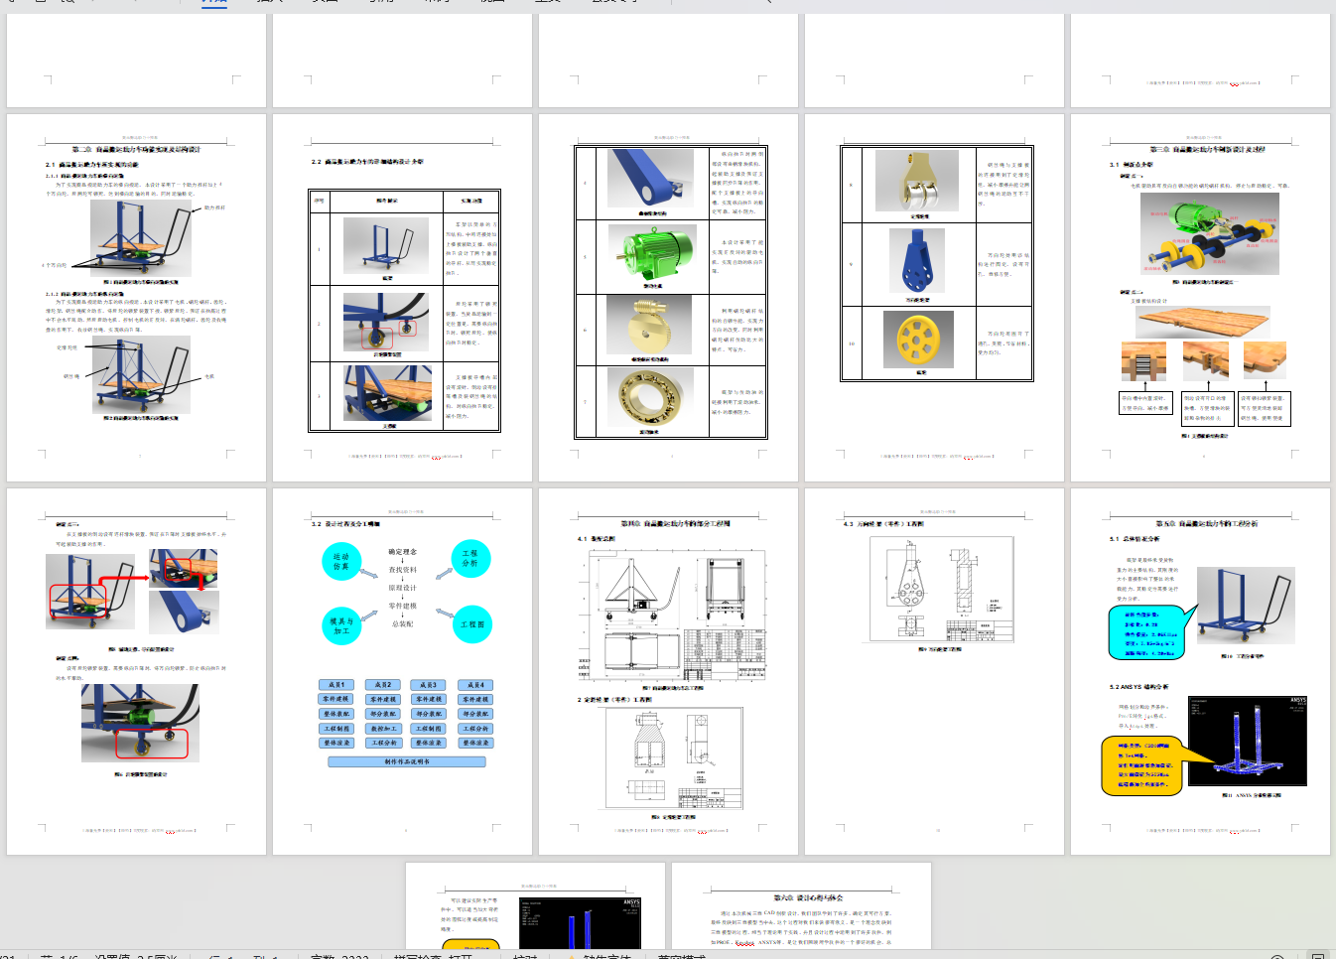
Task: Select the 成员2 box
Action: point(383,685)
